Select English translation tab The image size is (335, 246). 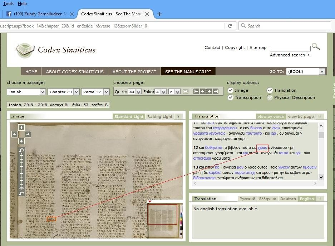click(307, 199)
